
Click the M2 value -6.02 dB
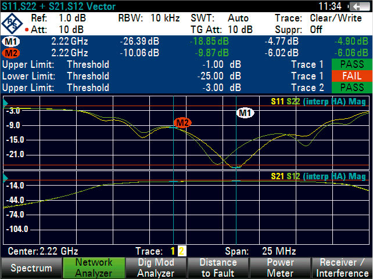[x=281, y=53]
